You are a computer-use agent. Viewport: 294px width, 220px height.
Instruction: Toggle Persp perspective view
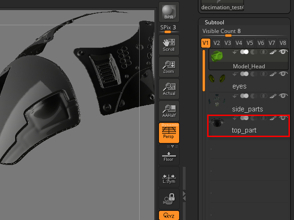click(x=169, y=133)
